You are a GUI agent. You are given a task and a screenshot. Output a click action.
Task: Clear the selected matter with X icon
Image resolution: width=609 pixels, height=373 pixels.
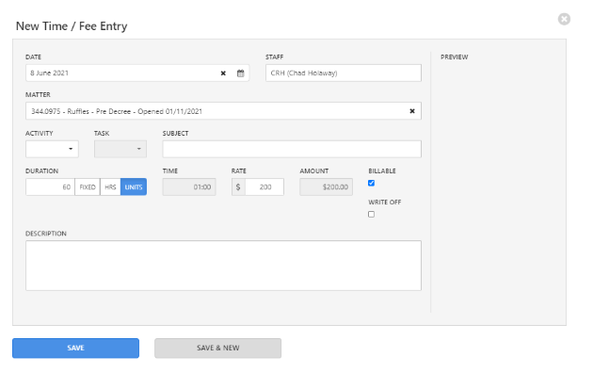coord(412,111)
